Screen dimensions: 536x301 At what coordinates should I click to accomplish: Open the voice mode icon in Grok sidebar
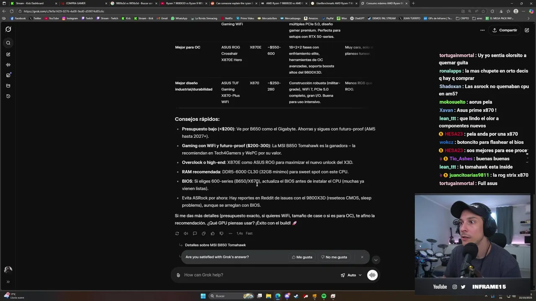[x=8, y=65]
